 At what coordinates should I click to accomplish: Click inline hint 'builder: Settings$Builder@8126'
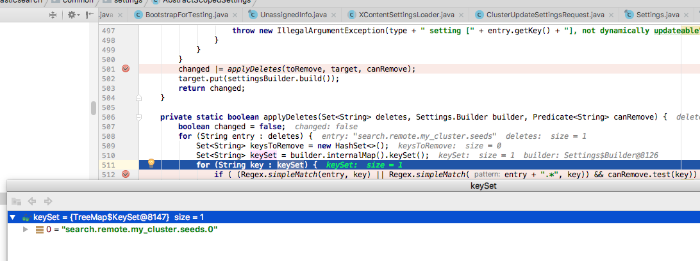591,155
